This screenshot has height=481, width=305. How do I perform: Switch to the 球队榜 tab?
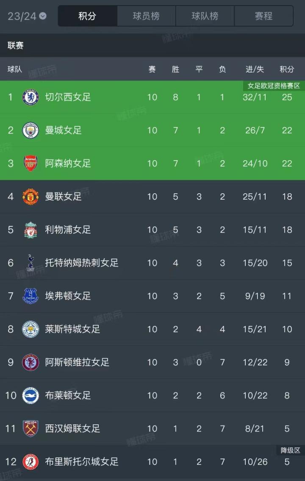[205, 16]
